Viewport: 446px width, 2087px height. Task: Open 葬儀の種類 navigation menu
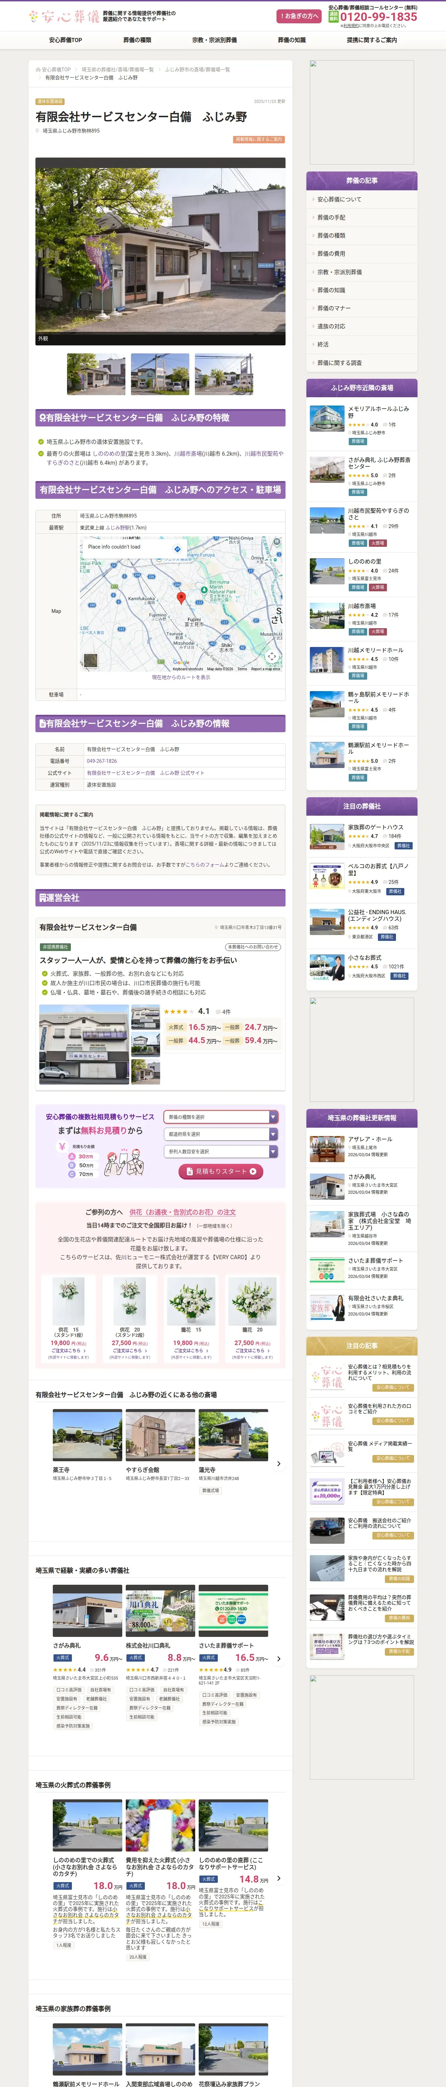coord(137,40)
